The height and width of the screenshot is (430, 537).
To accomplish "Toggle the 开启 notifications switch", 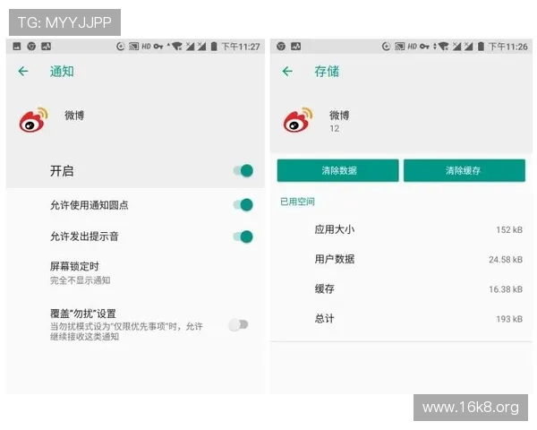I will click(x=243, y=170).
